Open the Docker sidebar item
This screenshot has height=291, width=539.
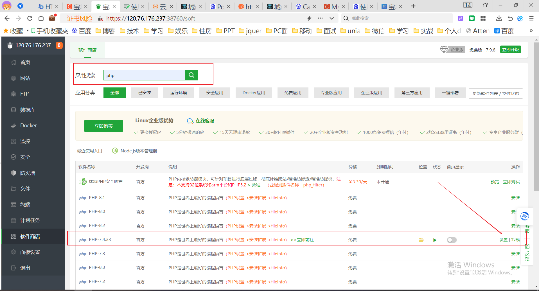[33, 125]
